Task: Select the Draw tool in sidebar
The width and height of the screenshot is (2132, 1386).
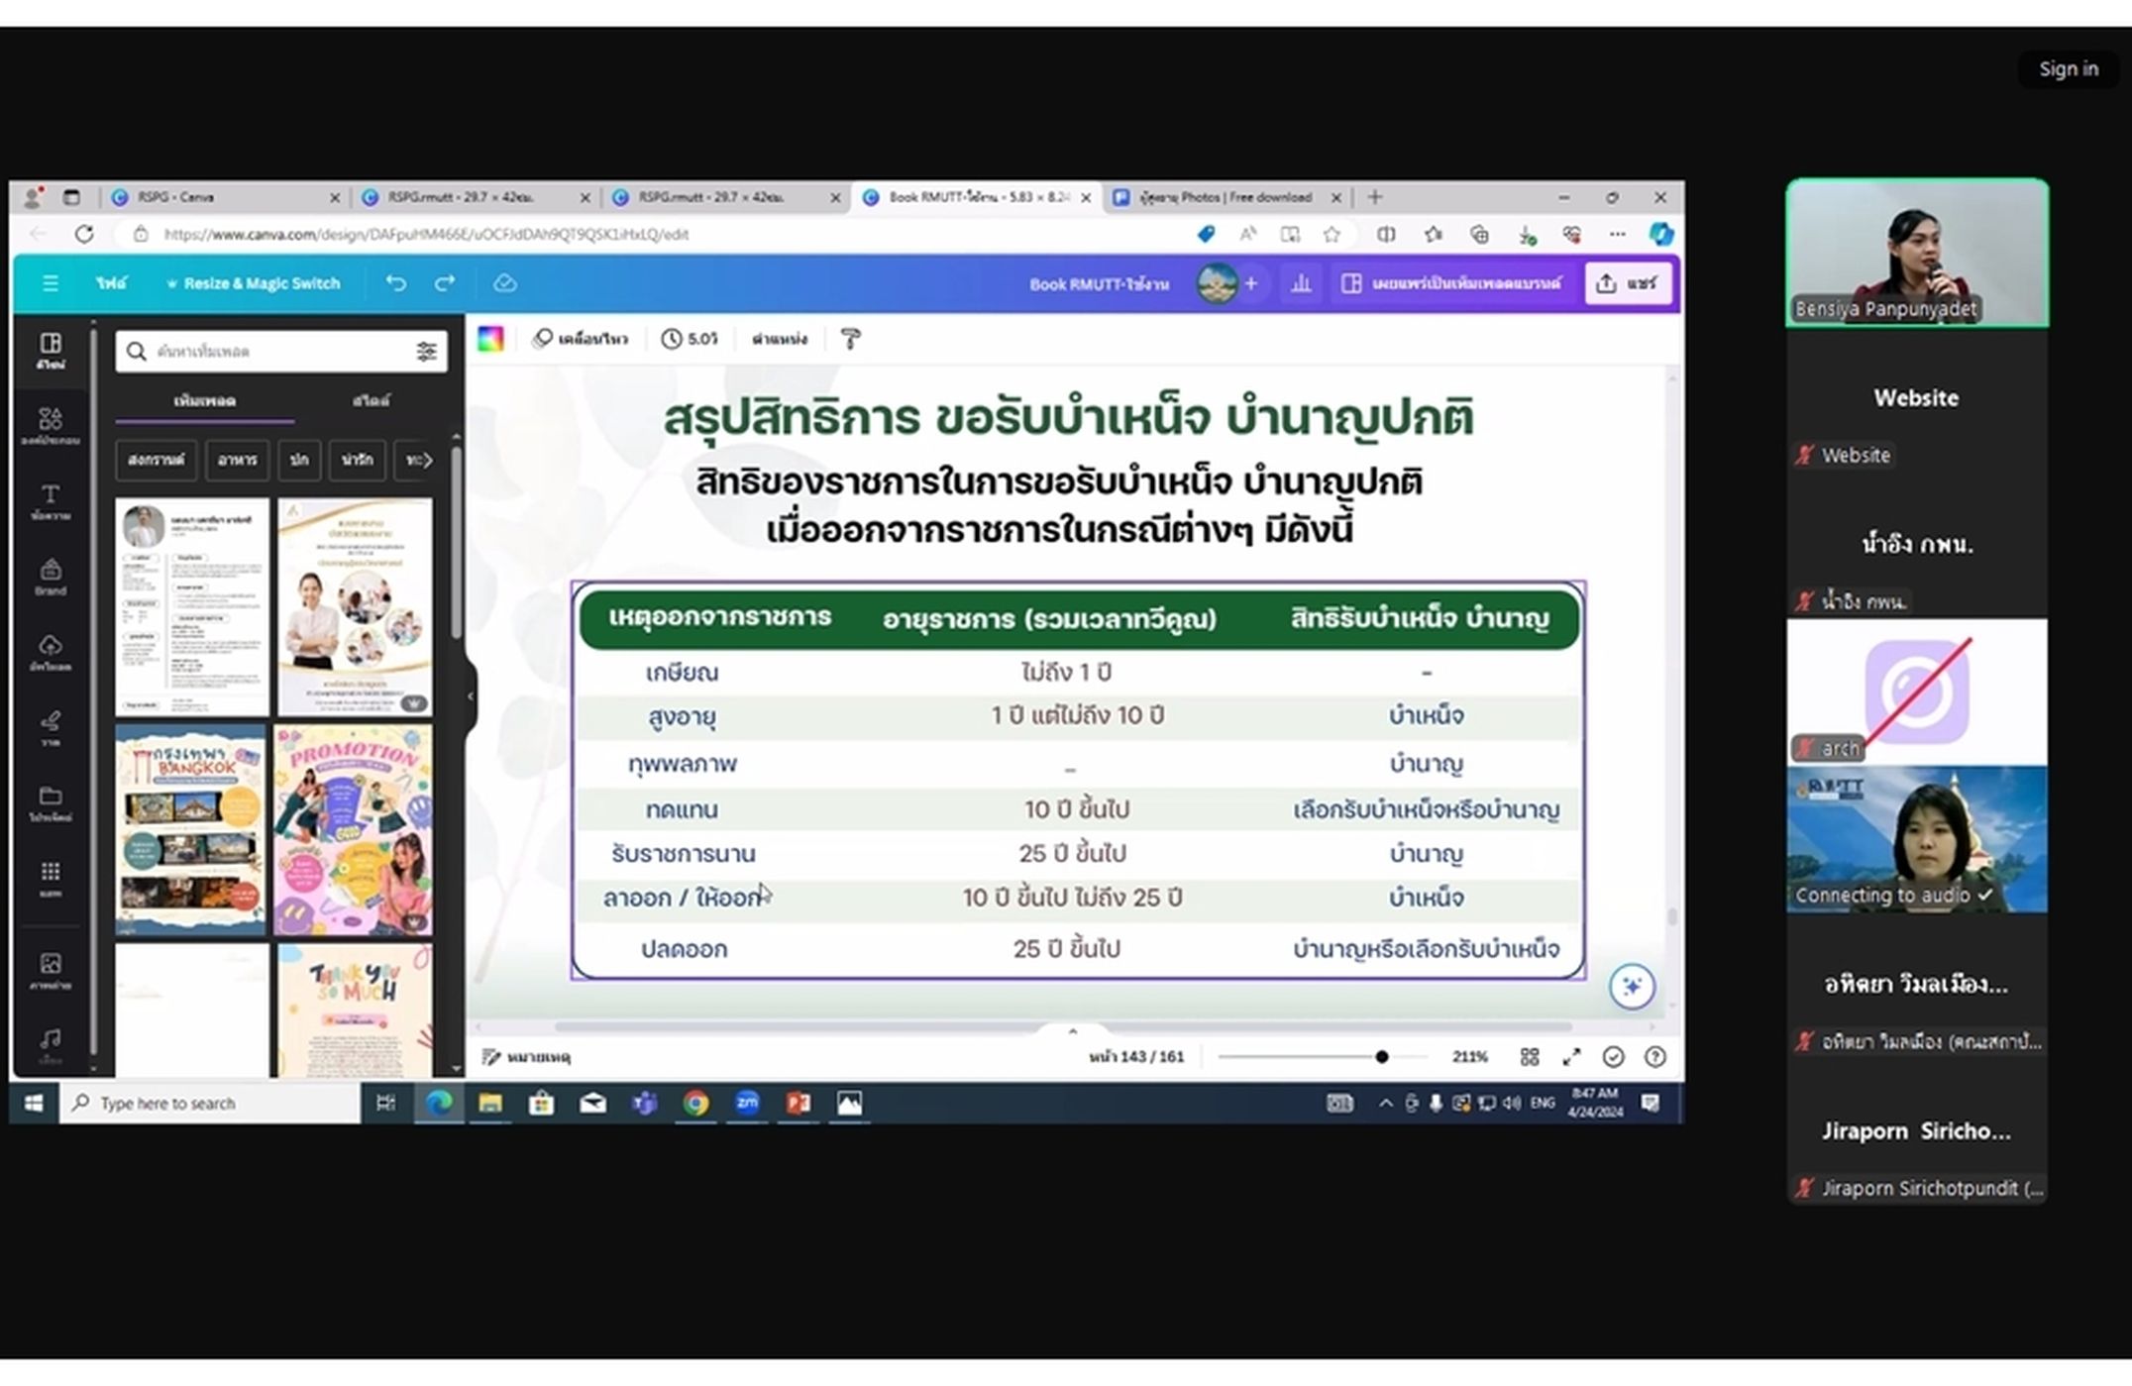Action: (x=51, y=727)
